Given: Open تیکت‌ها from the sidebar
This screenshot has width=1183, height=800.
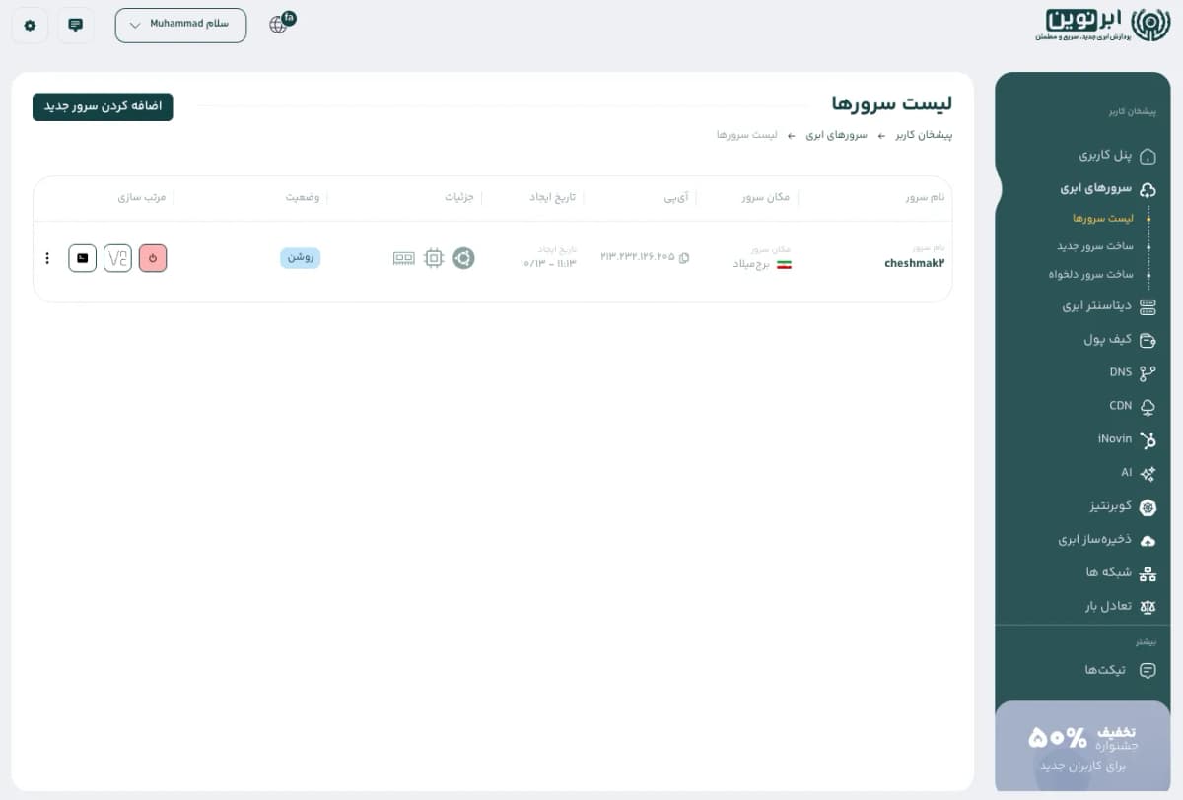Looking at the screenshot, I should 1104,670.
